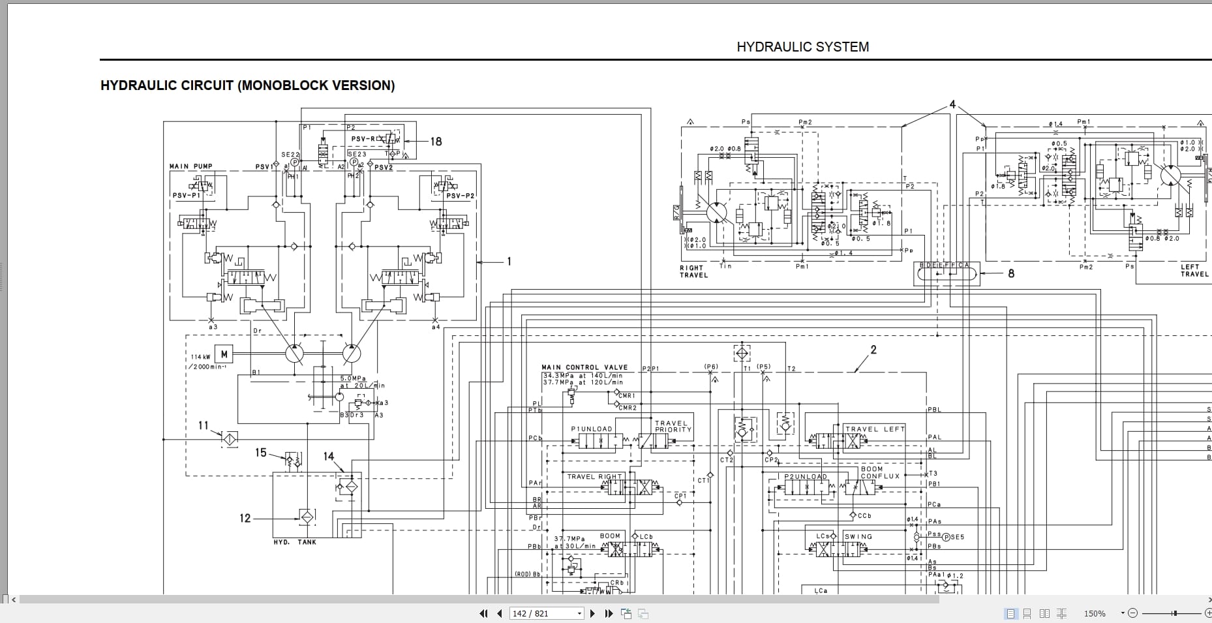
Task: Click callout number 18
Action: point(436,142)
